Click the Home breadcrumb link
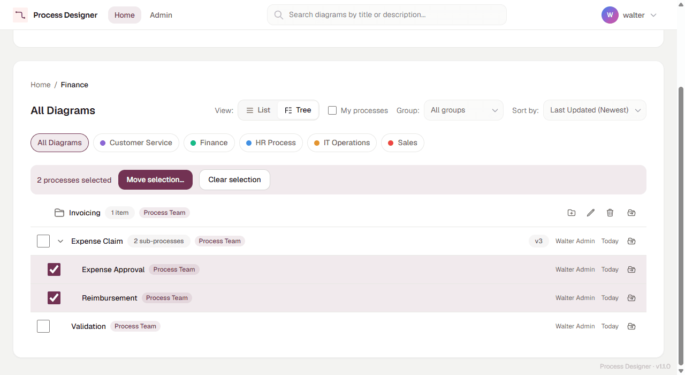 [x=41, y=85]
